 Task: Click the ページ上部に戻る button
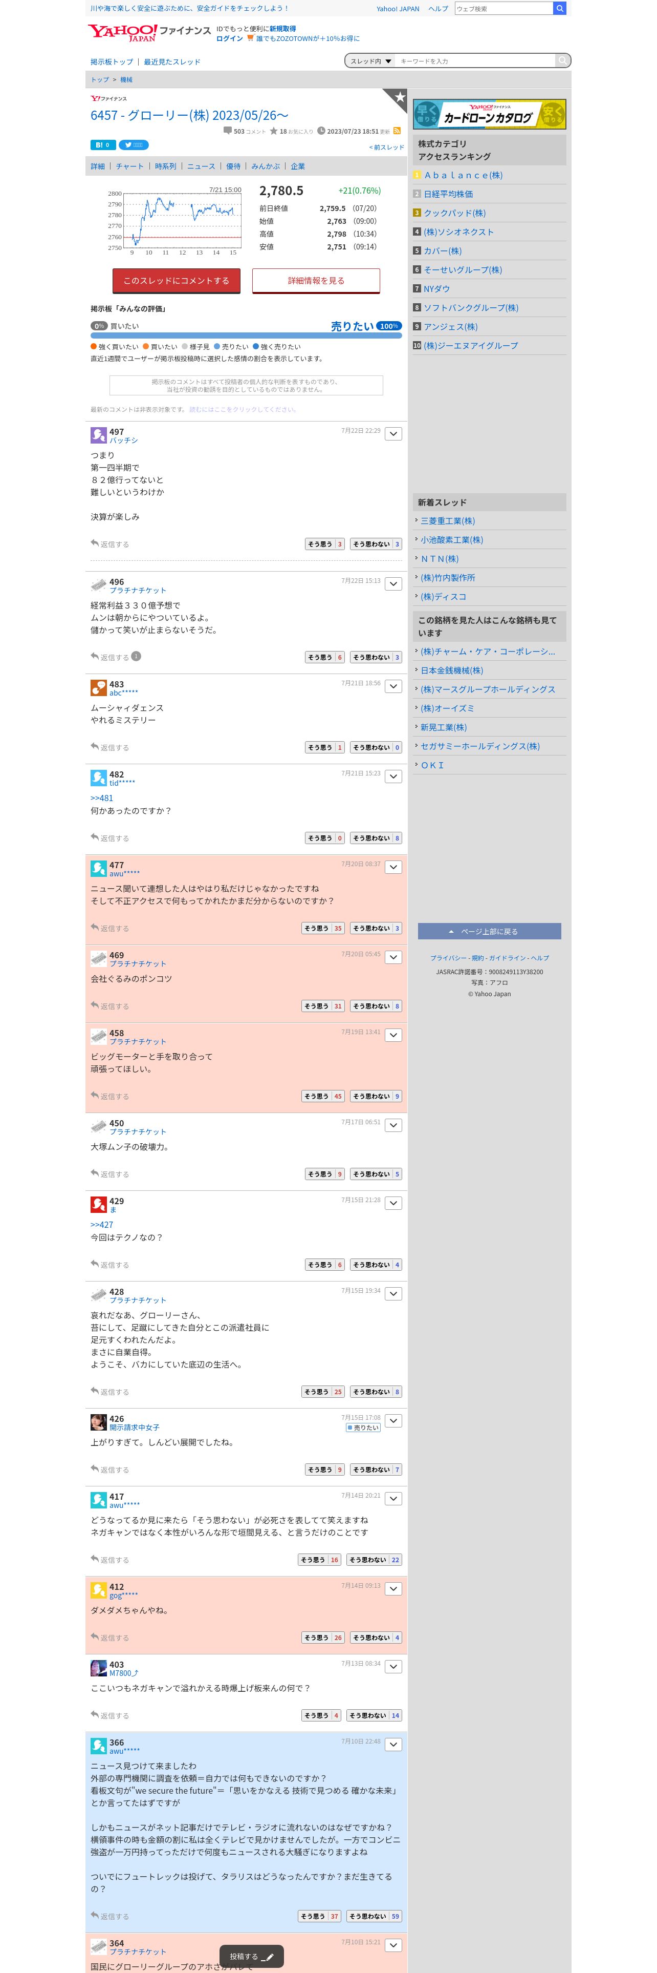tap(490, 931)
